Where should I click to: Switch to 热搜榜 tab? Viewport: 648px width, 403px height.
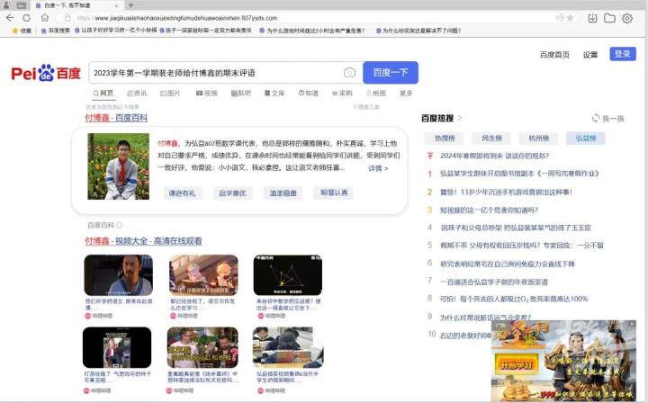click(x=445, y=139)
